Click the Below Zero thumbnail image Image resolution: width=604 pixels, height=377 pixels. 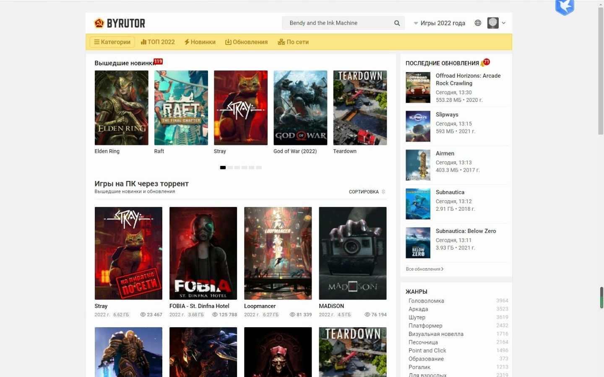pos(418,243)
